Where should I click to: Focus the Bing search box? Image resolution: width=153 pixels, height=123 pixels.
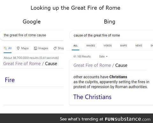click(x=111, y=35)
